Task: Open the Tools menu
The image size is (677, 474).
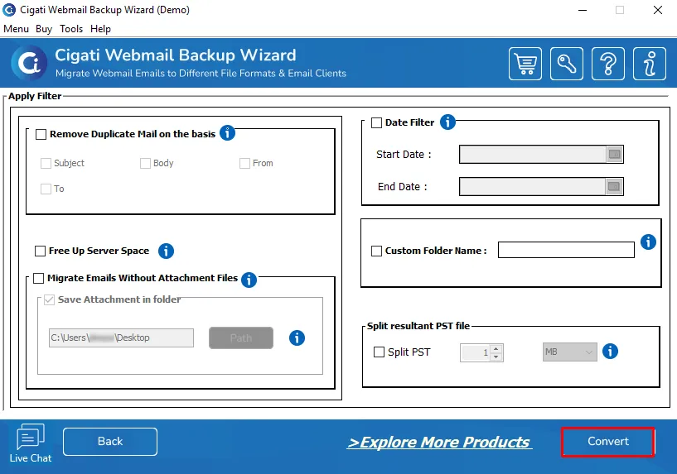Action: click(71, 29)
